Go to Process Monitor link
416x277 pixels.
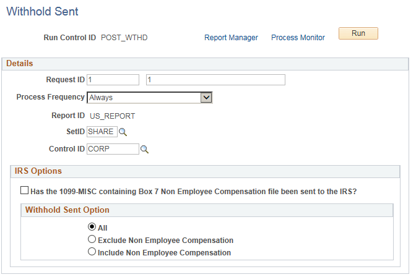pos(298,38)
